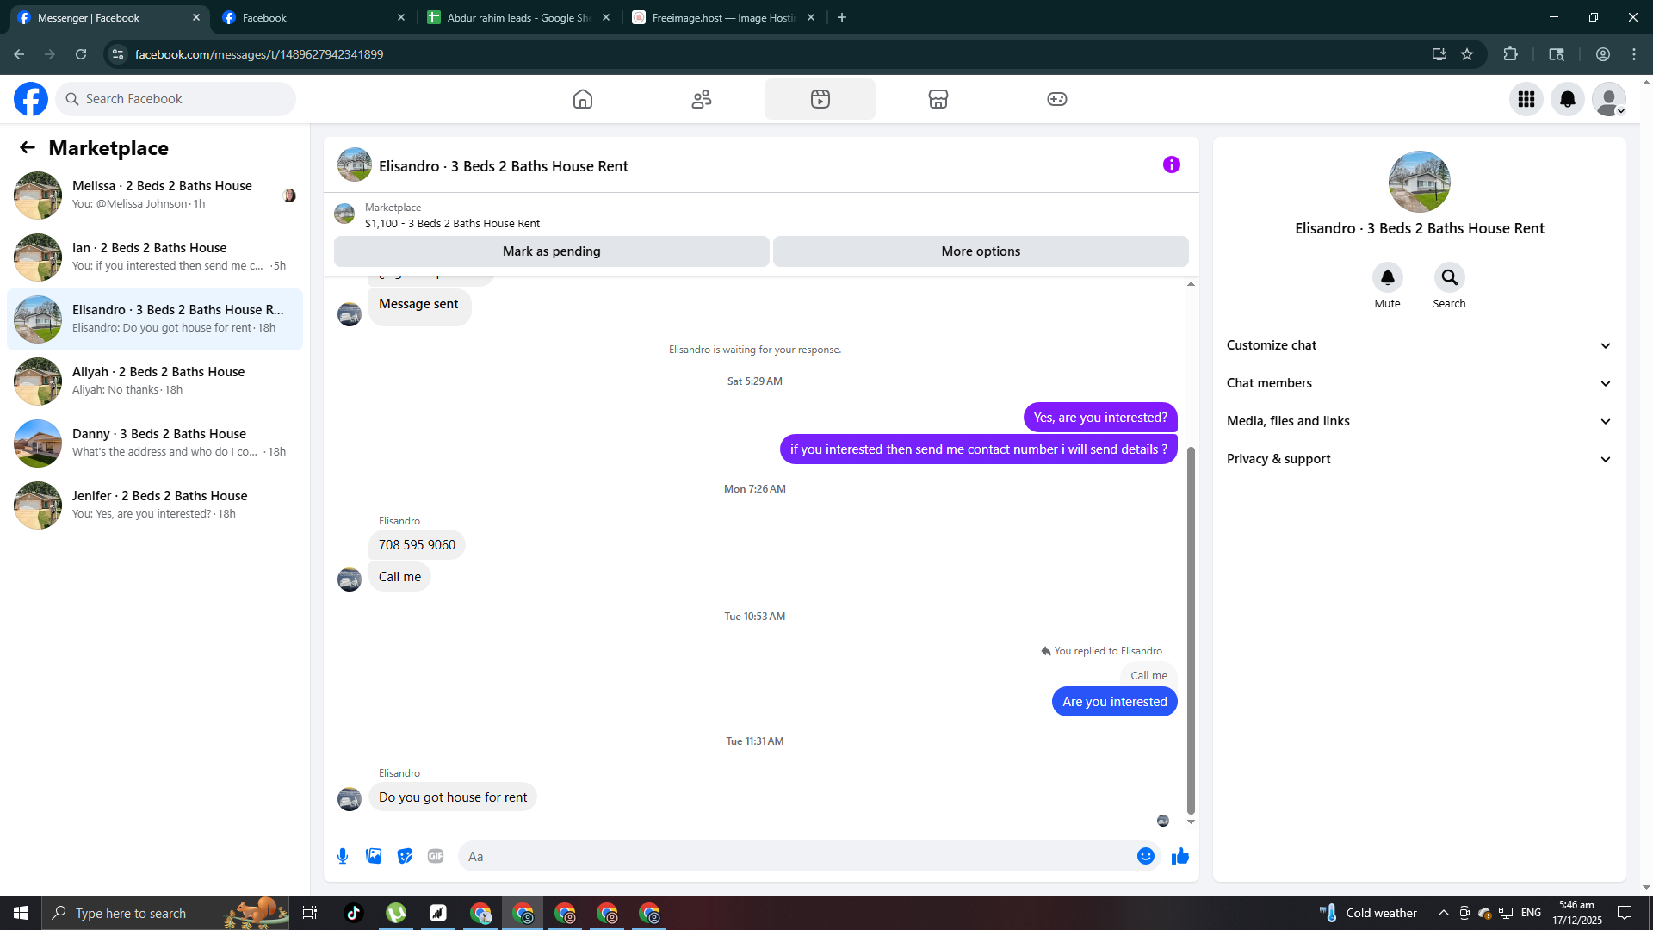Mute this conversation with the bell button
Screen dimensions: 1653x930
1387,277
